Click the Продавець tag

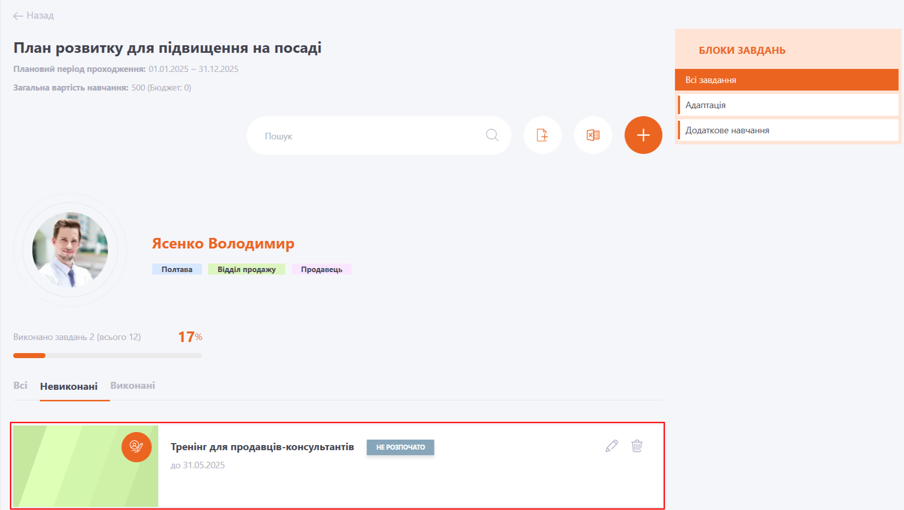click(321, 270)
